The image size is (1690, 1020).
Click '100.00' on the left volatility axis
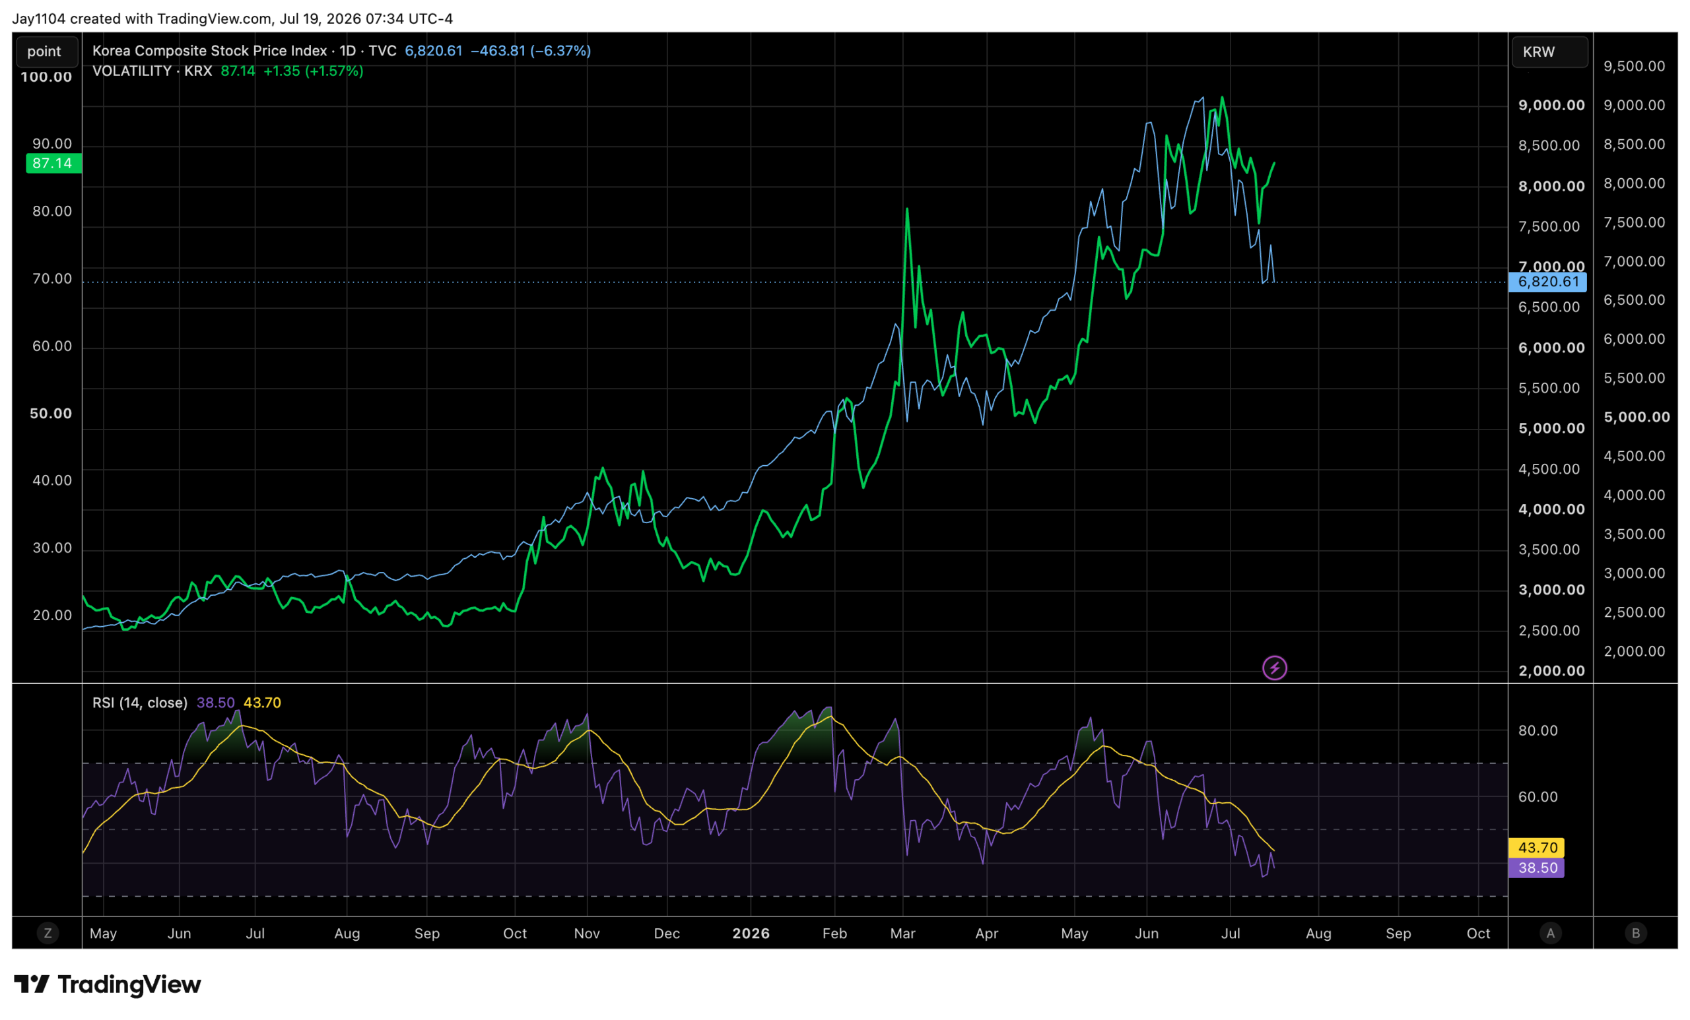46,77
